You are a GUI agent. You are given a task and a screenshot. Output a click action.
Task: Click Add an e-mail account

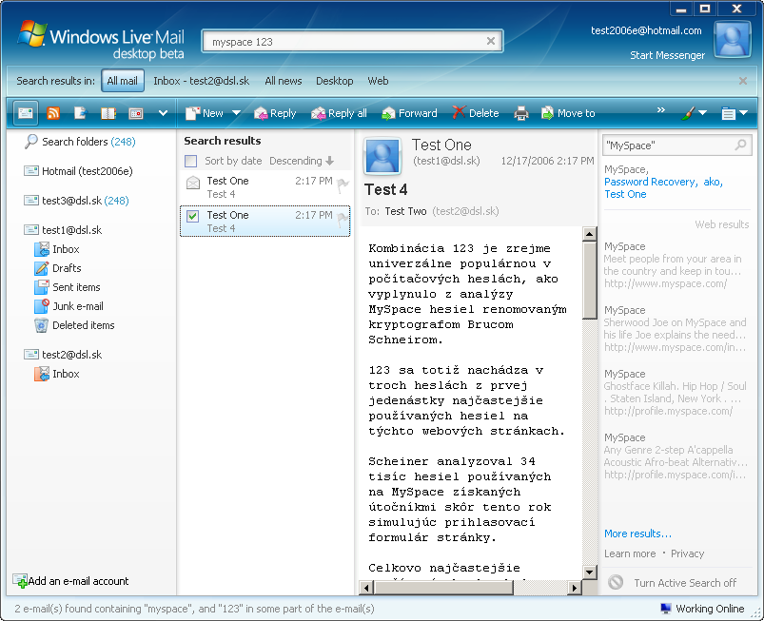coord(70,580)
